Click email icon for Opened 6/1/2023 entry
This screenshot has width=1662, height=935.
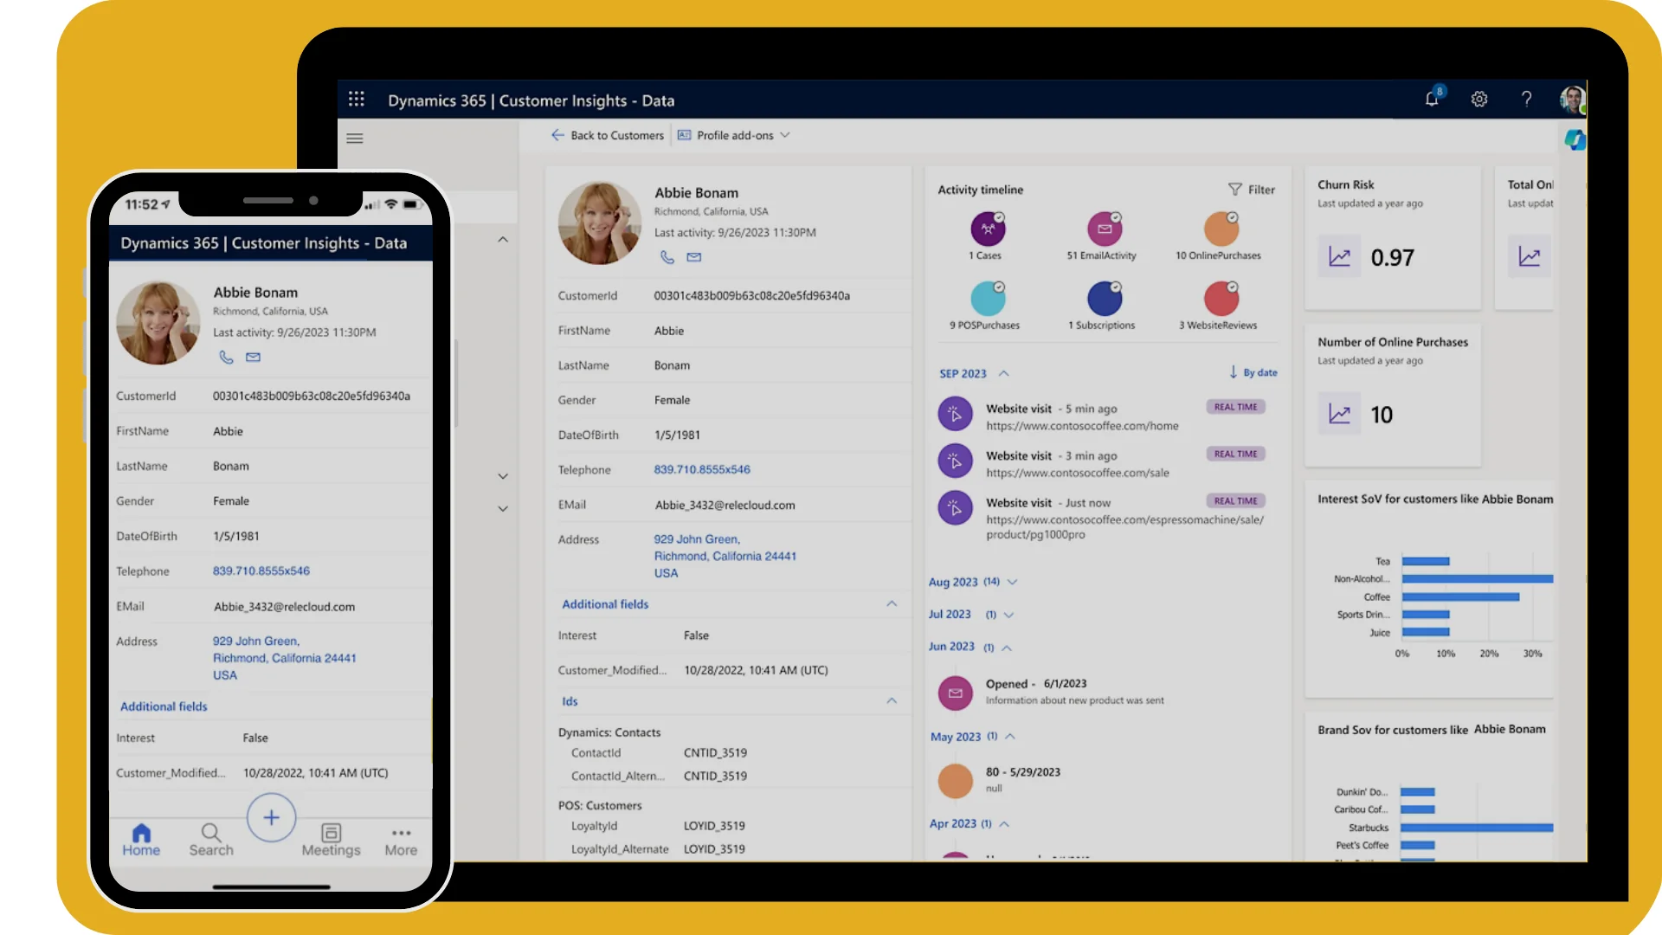pyautogui.click(x=956, y=693)
